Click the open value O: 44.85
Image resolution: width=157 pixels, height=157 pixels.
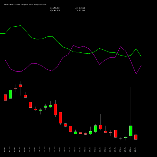pos(55,11)
